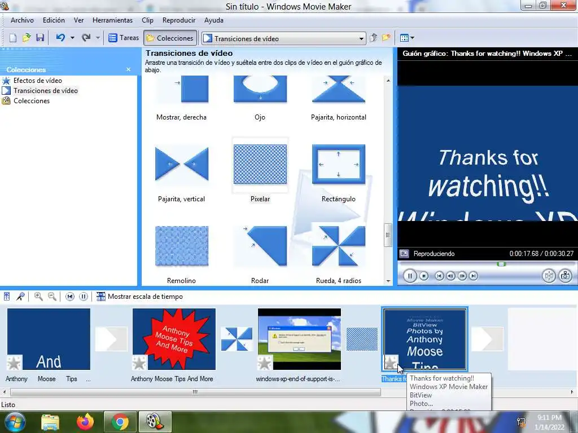
Task: Zoom in the timeline
Action: pyautogui.click(x=38, y=297)
